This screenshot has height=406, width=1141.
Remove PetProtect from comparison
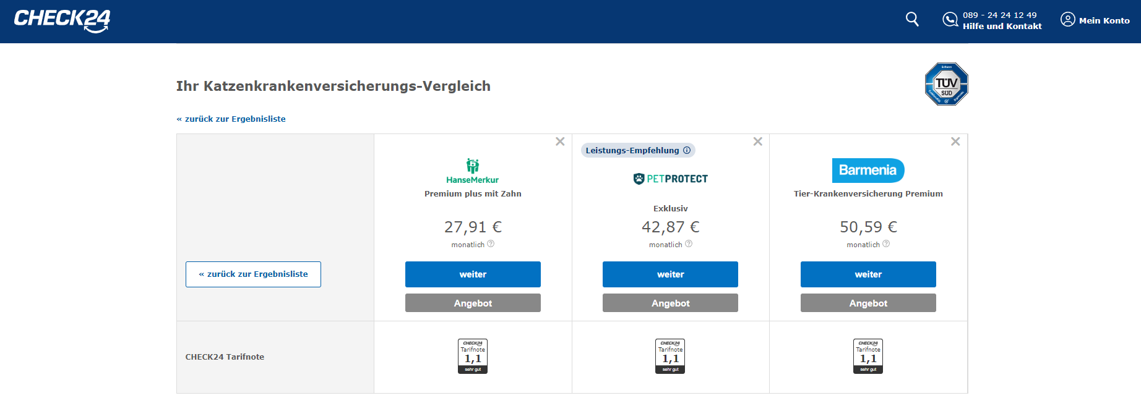[x=757, y=142]
